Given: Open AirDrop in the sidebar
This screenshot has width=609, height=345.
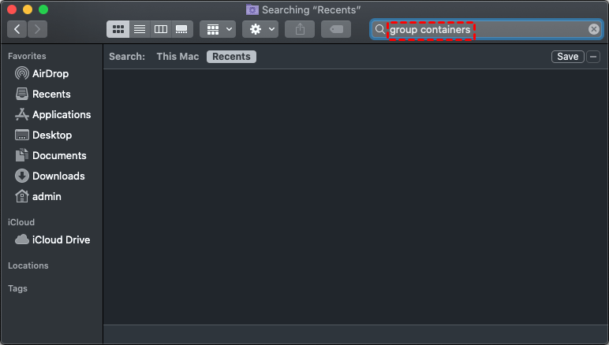Looking at the screenshot, I should coord(51,73).
